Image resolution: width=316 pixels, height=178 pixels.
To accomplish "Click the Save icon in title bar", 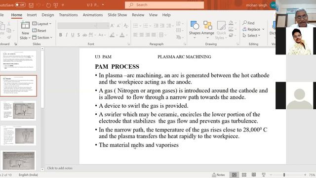I will [x=31, y=5].
